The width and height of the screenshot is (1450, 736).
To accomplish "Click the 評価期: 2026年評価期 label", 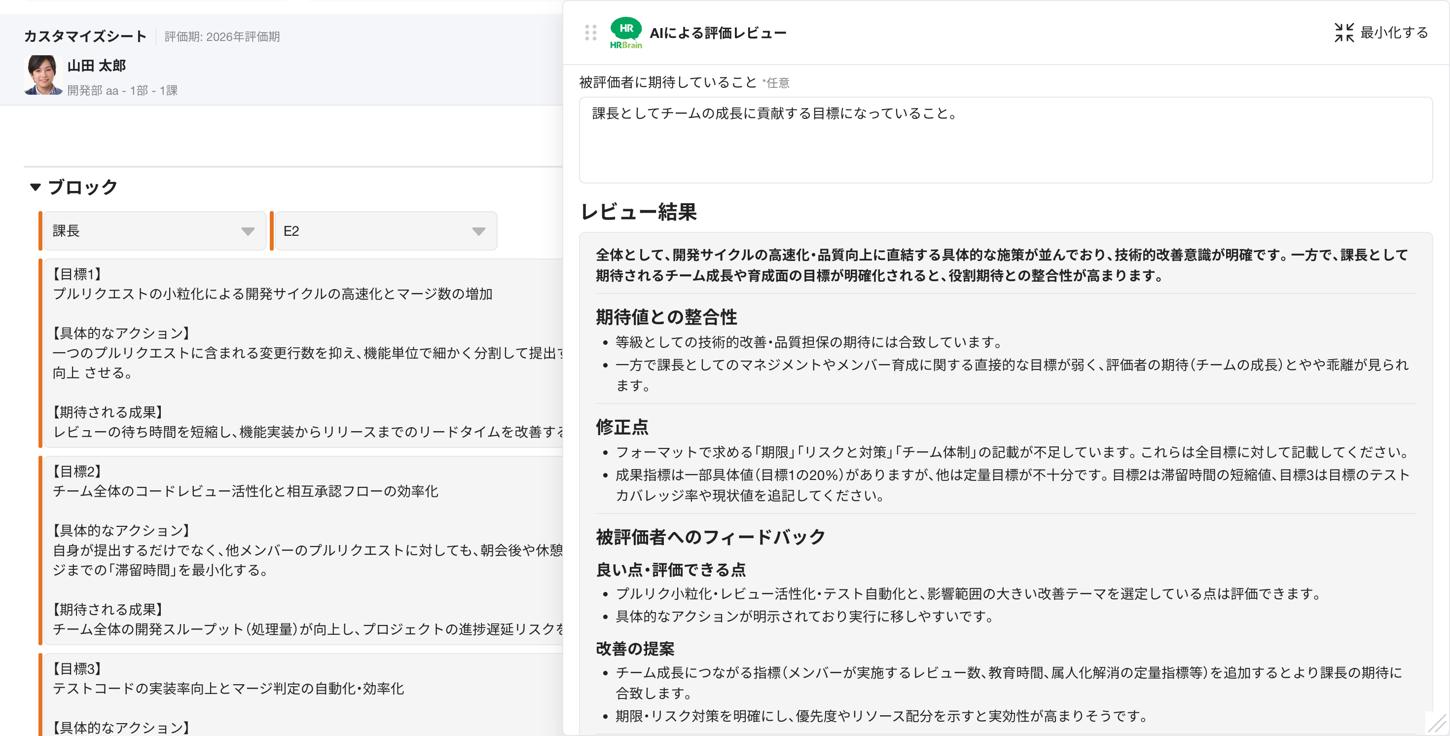I will 222,37.
